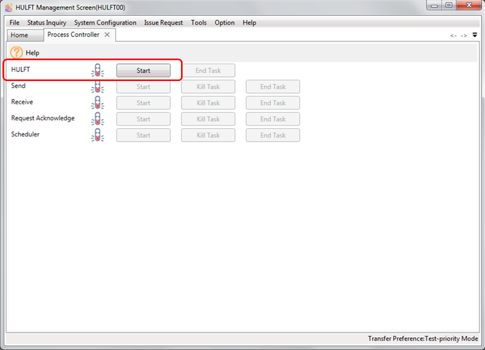Close the Process Controller tab
Image resolution: width=485 pixels, height=350 pixels.
click(x=107, y=35)
